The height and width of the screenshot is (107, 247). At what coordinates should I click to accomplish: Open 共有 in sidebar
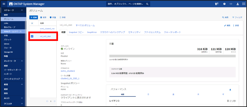(x=6, y=35)
